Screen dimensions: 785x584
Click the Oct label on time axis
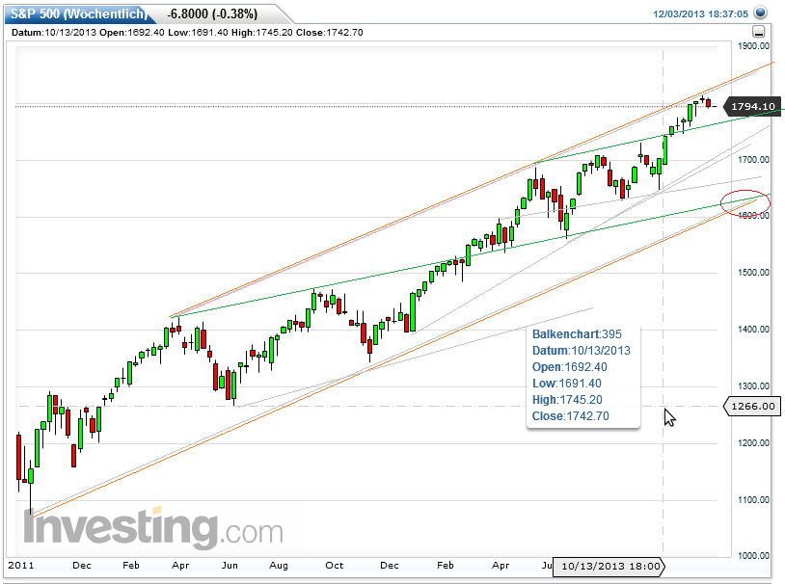coord(334,566)
